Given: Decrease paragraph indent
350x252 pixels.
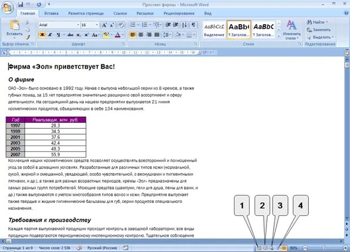Looking at the screenshot, I should (168, 25).
